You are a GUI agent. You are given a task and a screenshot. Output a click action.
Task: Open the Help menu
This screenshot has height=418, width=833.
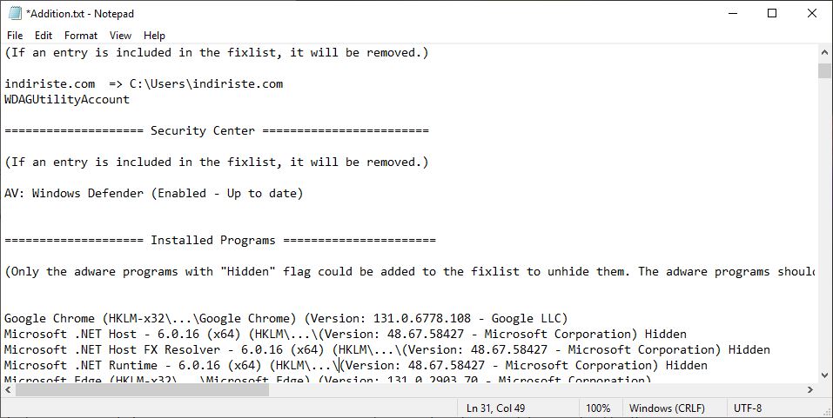click(x=154, y=36)
